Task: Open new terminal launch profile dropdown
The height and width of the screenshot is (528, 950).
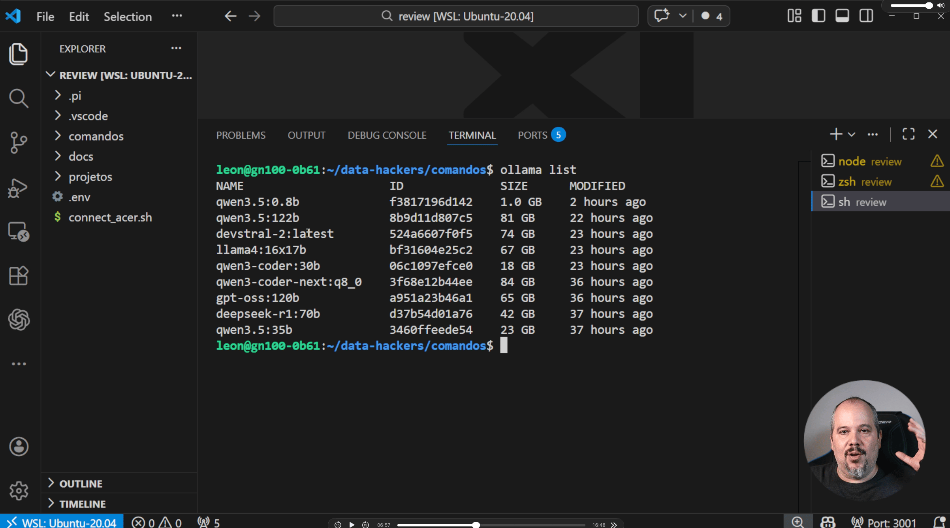Action: pyautogui.click(x=852, y=134)
